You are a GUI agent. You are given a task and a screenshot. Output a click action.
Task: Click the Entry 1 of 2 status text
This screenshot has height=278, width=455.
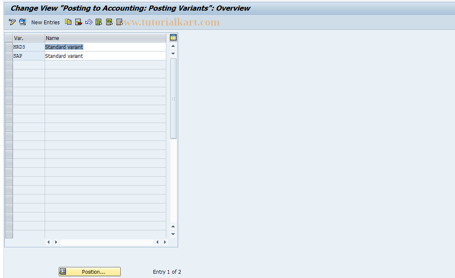click(167, 272)
